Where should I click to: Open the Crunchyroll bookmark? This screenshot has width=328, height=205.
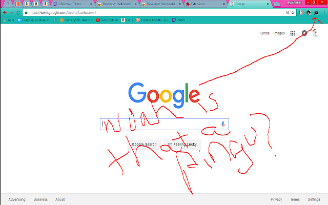76,20
